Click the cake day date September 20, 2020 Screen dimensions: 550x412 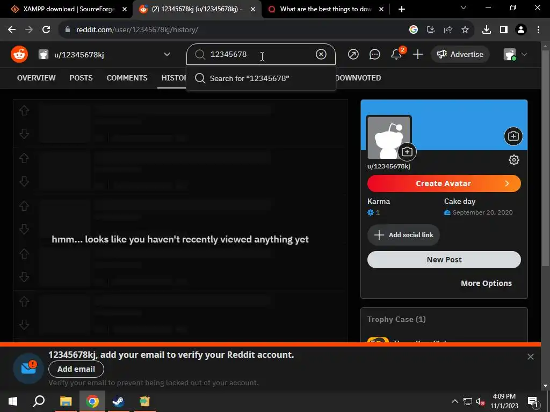(x=482, y=212)
